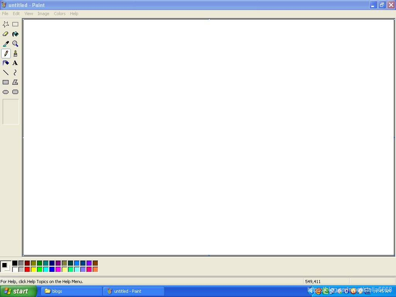Select the brown palette swatch
Viewport: 396px width, 297px height.
[x=95, y=263]
